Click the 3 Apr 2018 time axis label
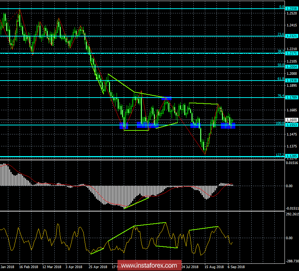This screenshot has width=299, height=271. pyautogui.click(x=74, y=267)
